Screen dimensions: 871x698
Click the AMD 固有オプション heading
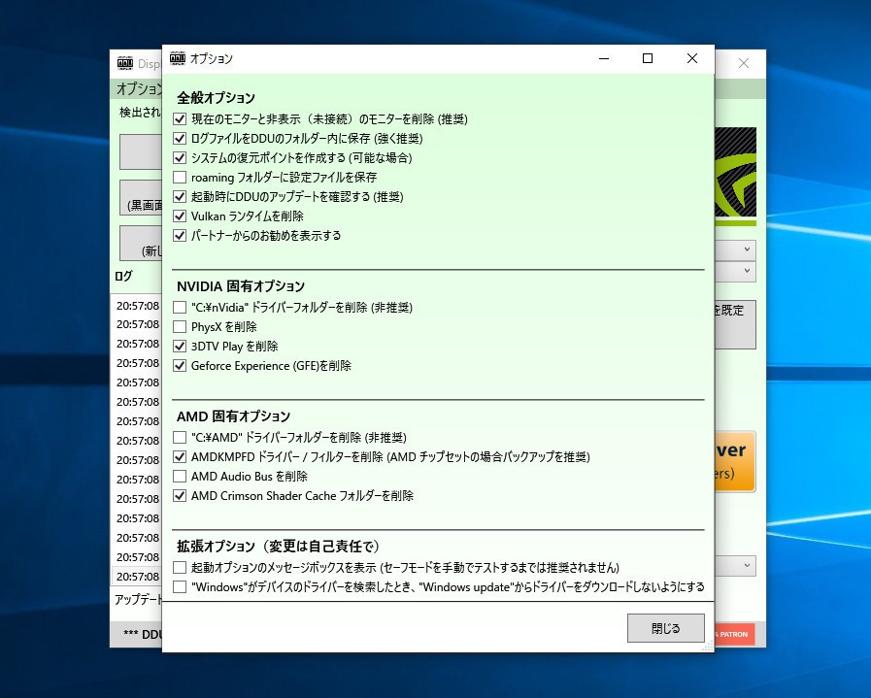pos(233,415)
